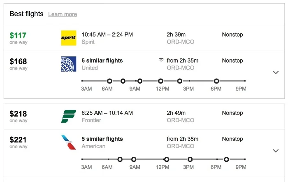The height and width of the screenshot is (182, 288).
Task: Click the American departure marker at 9AM
Action: coord(134,159)
